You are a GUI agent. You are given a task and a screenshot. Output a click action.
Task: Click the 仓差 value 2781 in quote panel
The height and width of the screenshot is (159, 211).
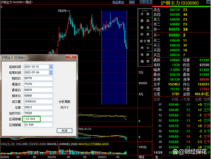click(x=176, y=94)
